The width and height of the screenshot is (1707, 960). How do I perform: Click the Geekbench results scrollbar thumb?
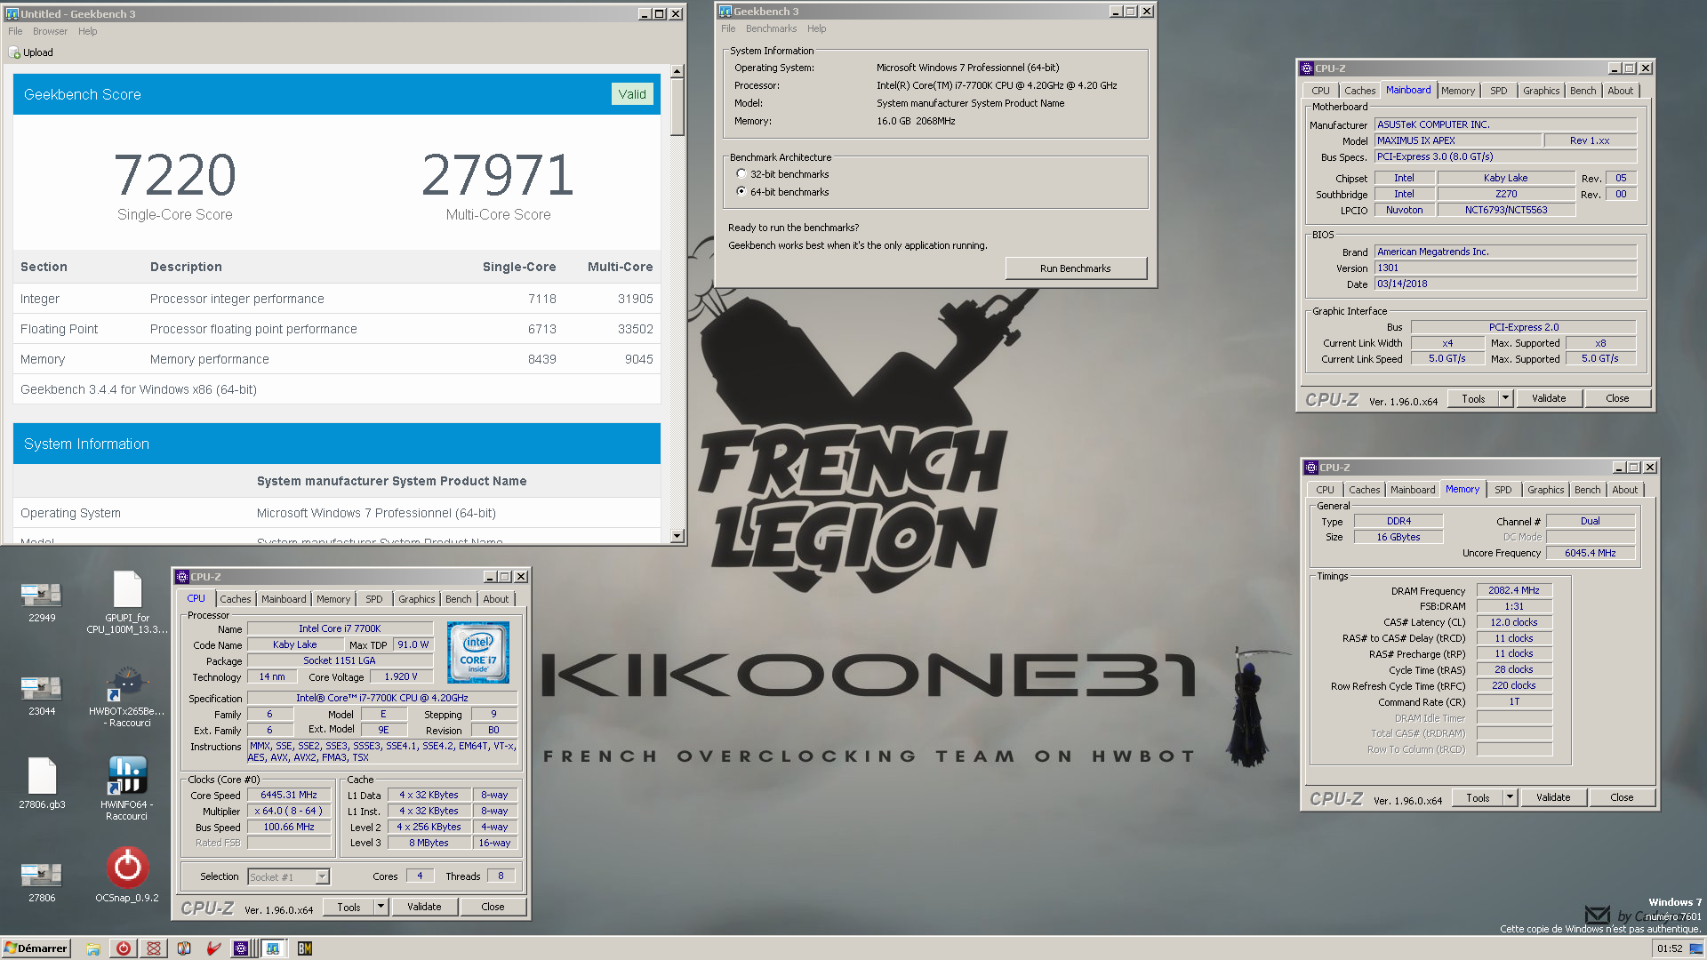[x=677, y=107]
